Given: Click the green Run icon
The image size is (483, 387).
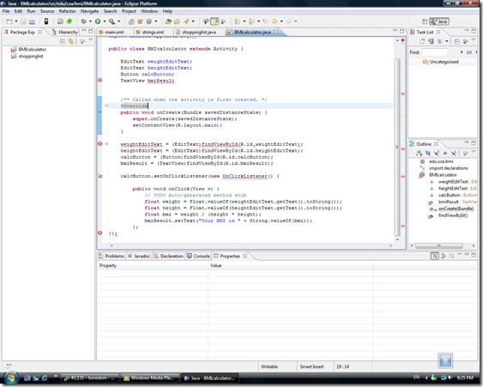Looking at the screenshot, I should pyautogui.click(x=98, y=21).
